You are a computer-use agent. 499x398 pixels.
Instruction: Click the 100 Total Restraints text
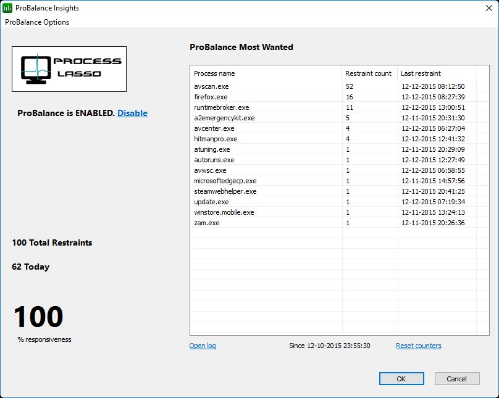[x=52, y=243]
